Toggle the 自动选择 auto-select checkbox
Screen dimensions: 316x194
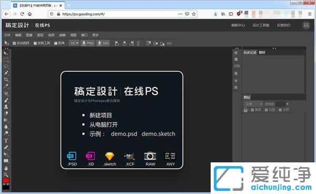[21, 43]
